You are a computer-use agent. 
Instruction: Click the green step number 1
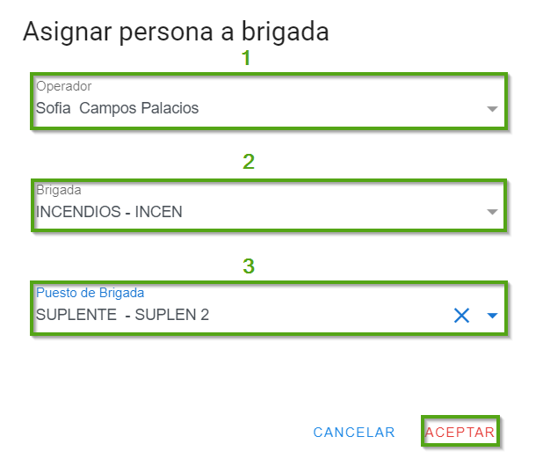coord(247,59)
